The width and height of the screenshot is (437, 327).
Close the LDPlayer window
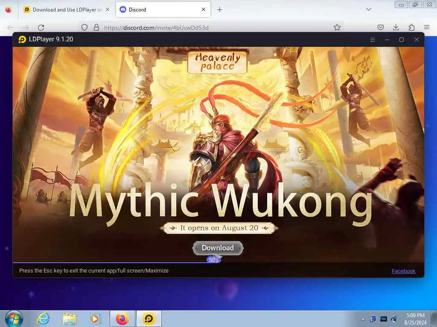point(417,40)
